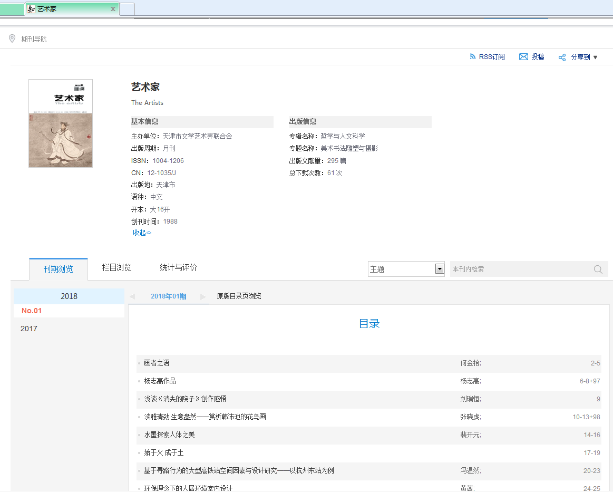Open the article 画者之语
The image size is (613, 492).
coord(157,363)
